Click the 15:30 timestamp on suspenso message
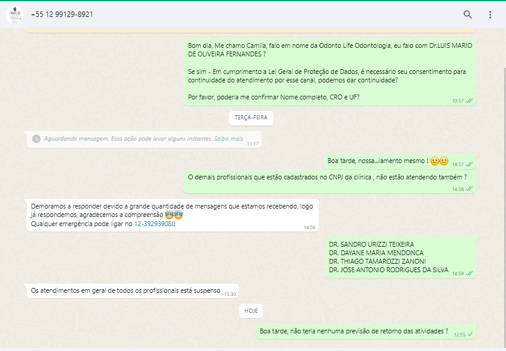The width and height of the screenshot is (506, 351). (x=230, y=294)
